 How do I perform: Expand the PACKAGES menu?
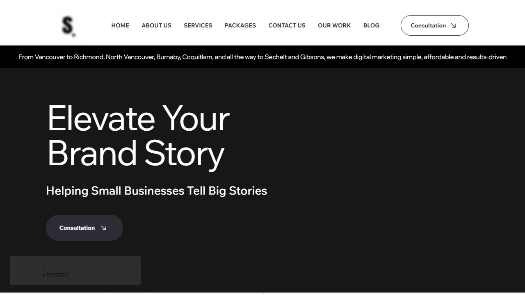coord(240,25)
